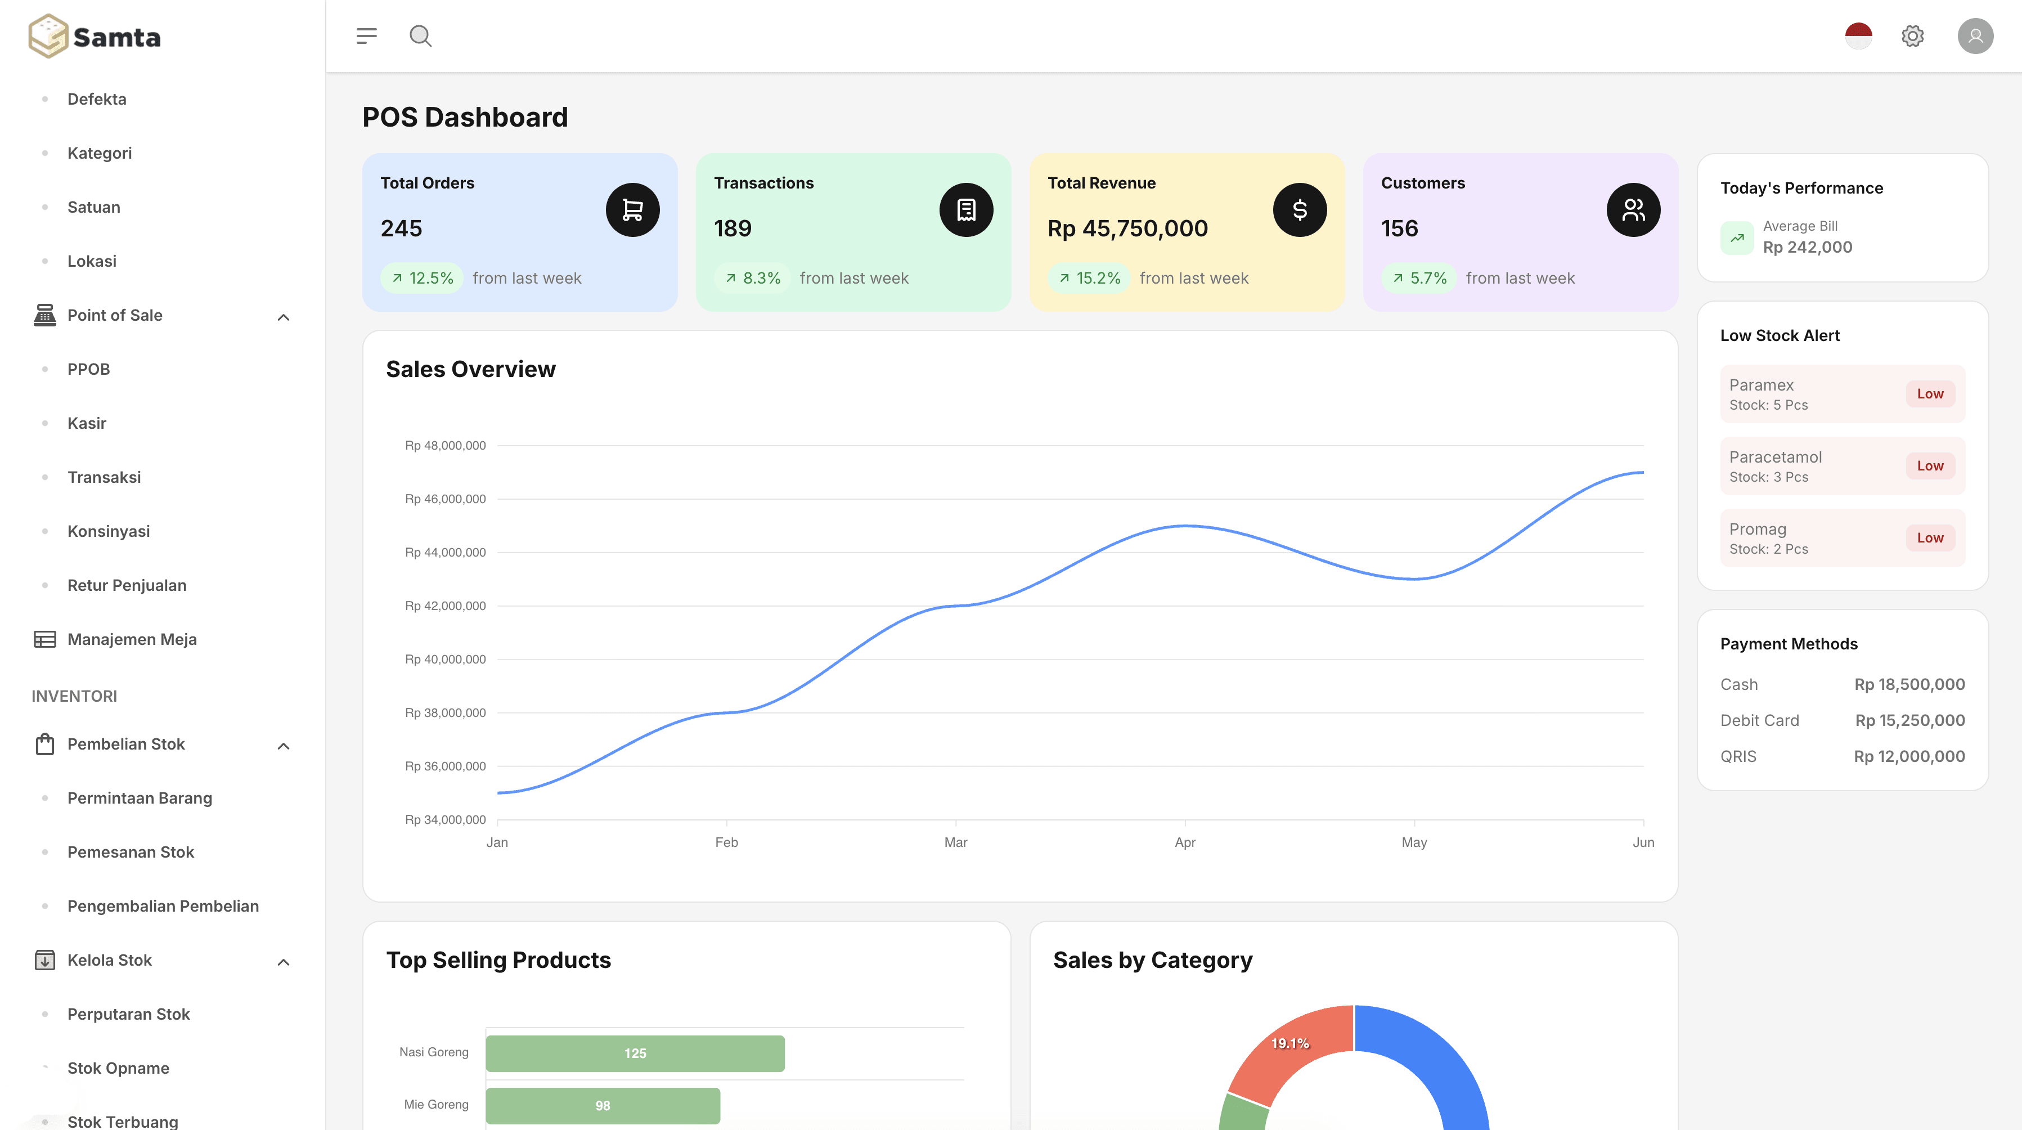Select the Paracetamol low stock item
Viewport: 2022px width, 1130px height.
pyautogui.click(x=1843, y=467)
